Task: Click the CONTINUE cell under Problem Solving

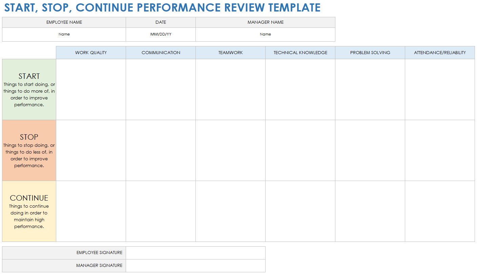Action: tap(370, 211)
